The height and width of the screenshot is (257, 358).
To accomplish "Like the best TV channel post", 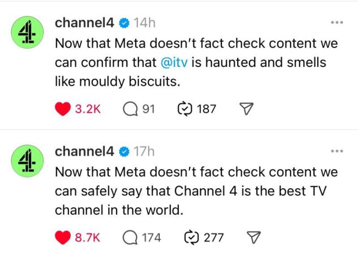I will tap(63, 237).
